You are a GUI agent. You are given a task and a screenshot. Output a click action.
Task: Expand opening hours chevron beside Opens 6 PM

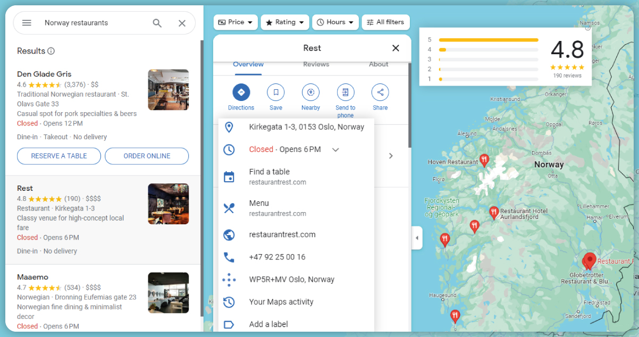[x=335, y=149]
